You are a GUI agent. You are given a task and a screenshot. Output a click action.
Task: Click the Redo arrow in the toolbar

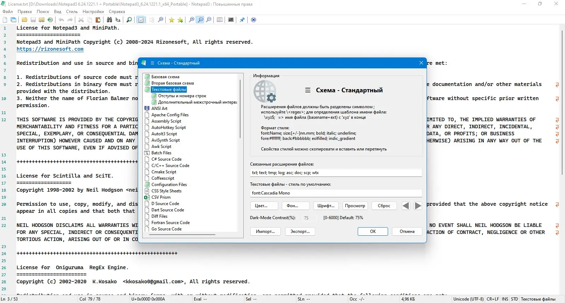tap(70, 20)
